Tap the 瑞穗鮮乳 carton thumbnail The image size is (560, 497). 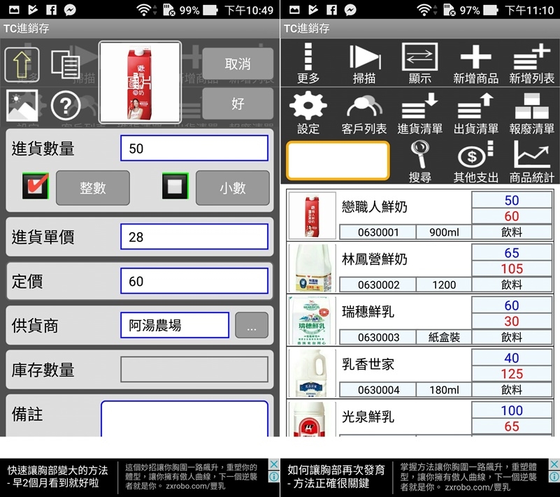point(312,321)
